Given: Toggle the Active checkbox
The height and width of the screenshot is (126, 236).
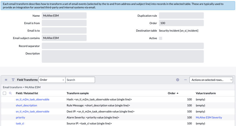Looking at the screenshot, I should pyautogui.click(x=160, y=38).
